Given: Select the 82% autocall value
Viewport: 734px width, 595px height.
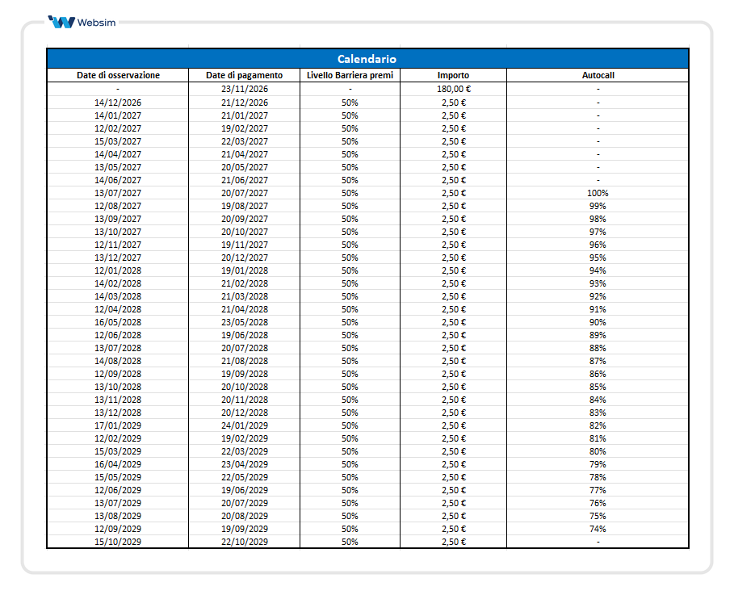Looking at the screenshot, I should (598, 425).
